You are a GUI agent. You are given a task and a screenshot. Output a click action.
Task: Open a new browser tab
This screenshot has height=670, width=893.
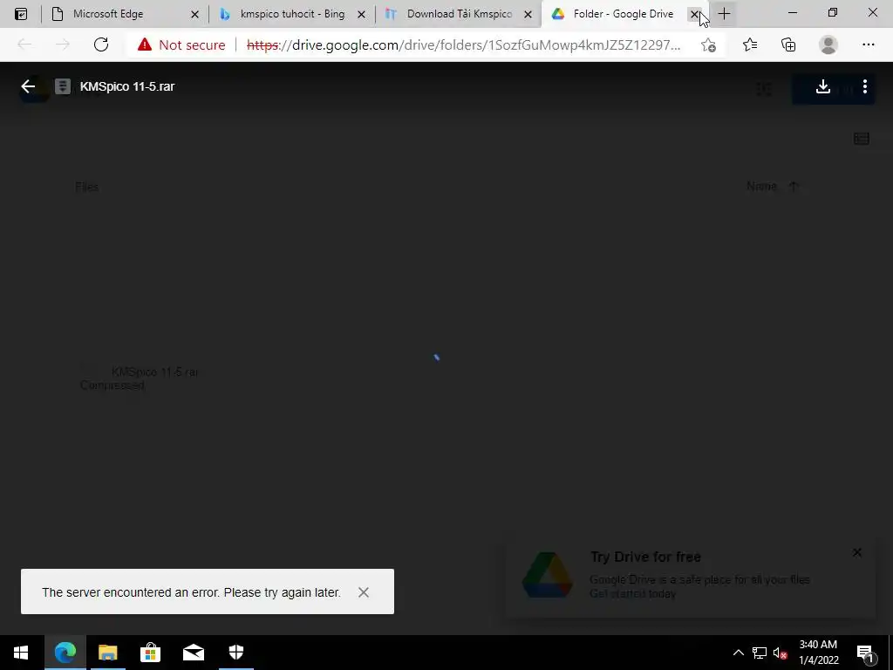[x=724, y=14]
